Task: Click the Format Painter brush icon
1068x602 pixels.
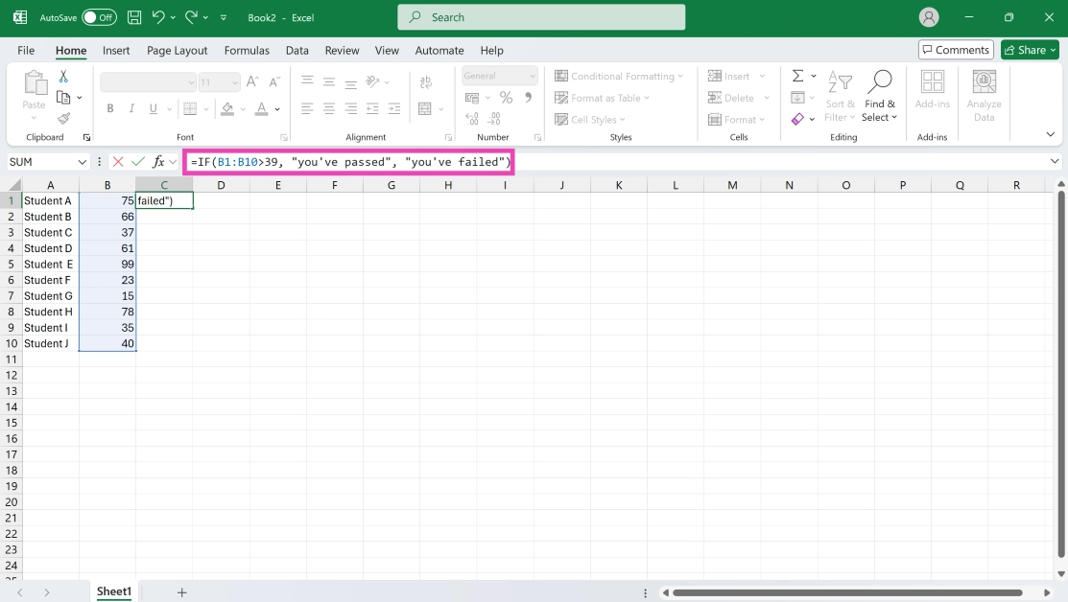Action: pos(63,119)
